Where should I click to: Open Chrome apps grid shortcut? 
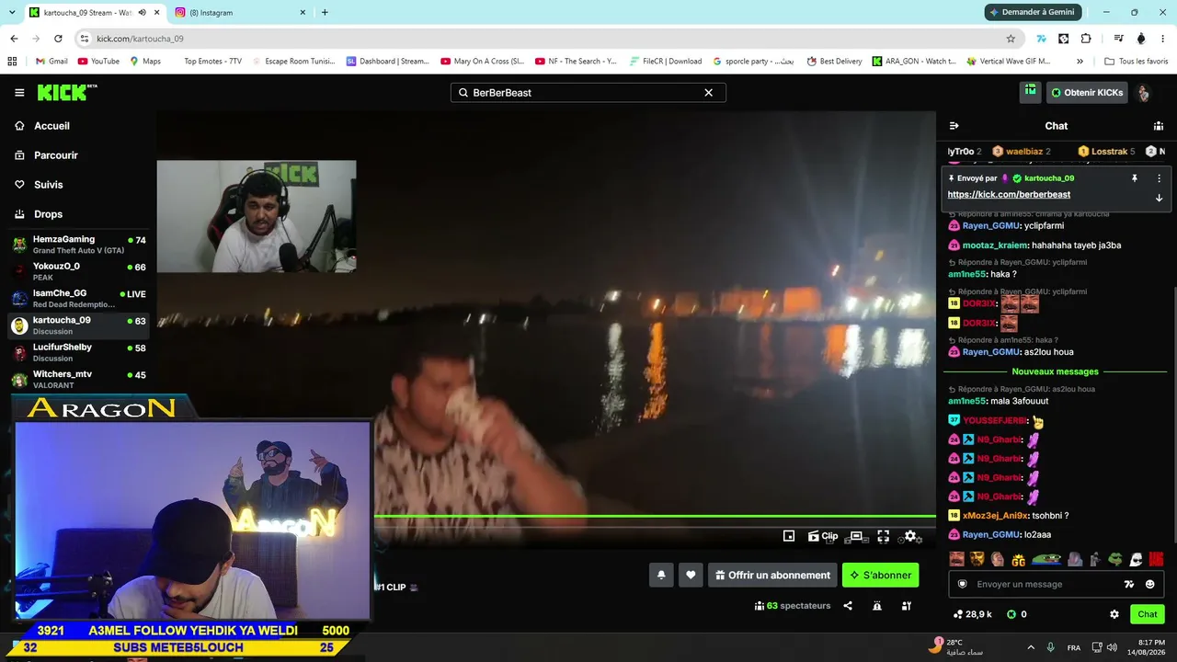pos(12,62)
